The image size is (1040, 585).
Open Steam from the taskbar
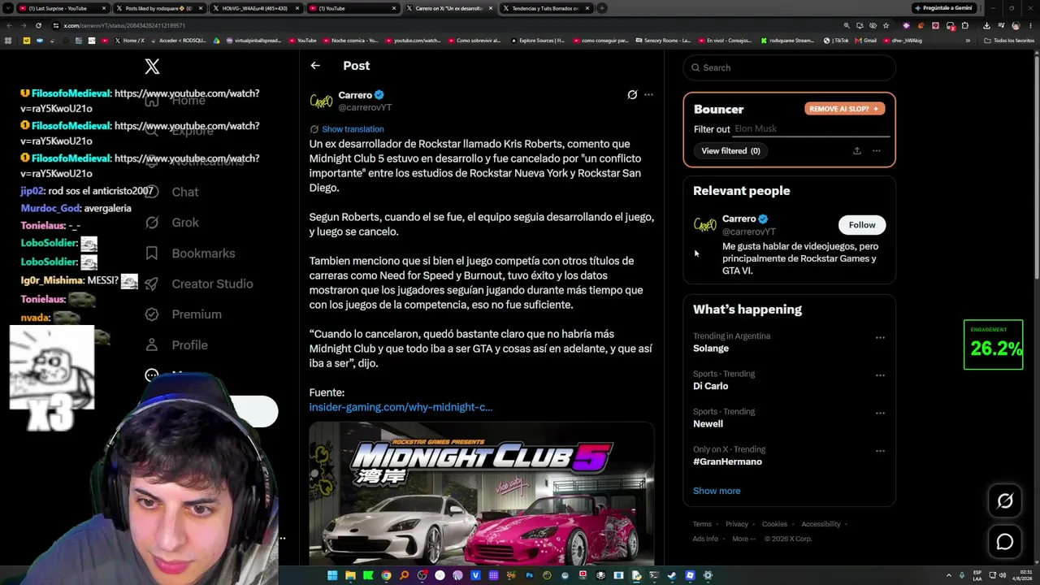672,575
